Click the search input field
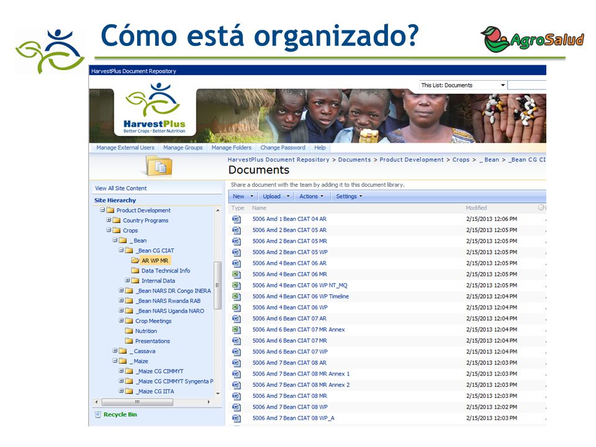This screenshot has width=596, height=447. coord(527,85)
